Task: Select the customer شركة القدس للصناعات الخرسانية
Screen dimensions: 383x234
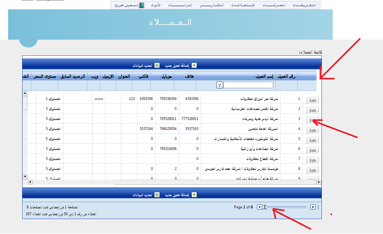Action: (255, 109)
